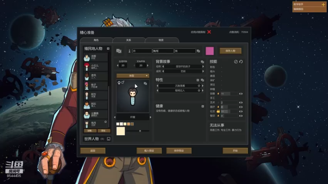328x184 pixels.
Task: Add a new trait in 特性 section
Action: 198,80
